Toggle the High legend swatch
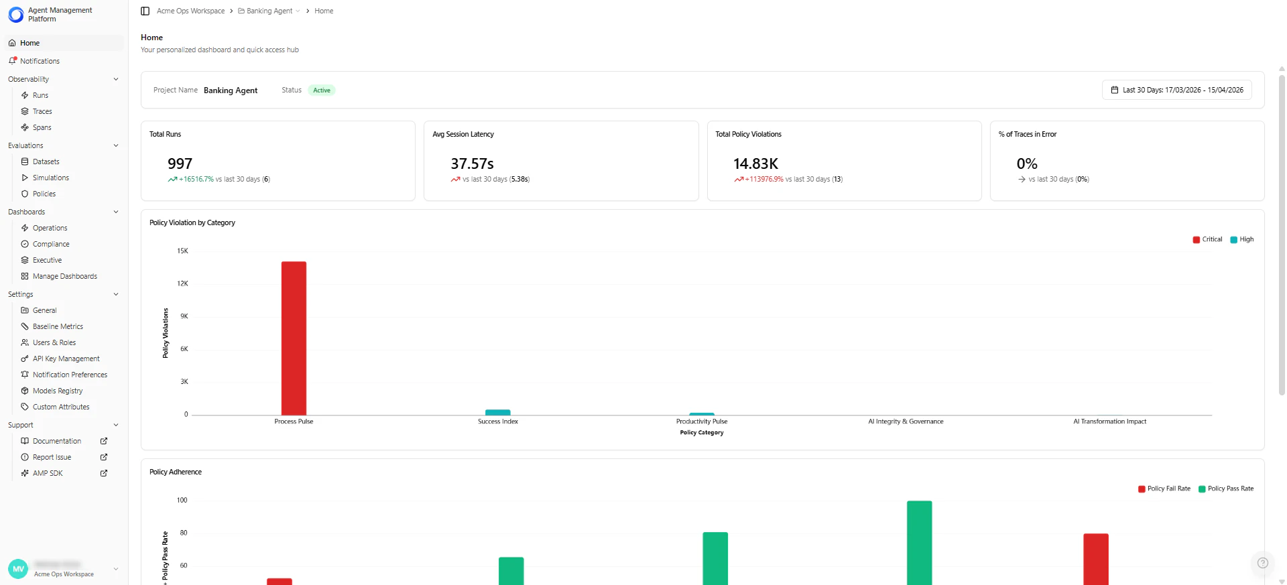1287x585 pixels. (x=1234, y=240)
